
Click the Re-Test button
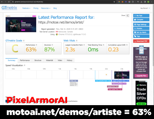pos(141,16)
